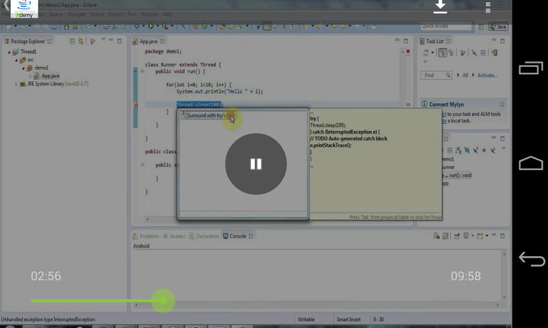Screen dimensions: 548x328
Task: Open the Navigate menu
Action: click(x=77, y=14)
